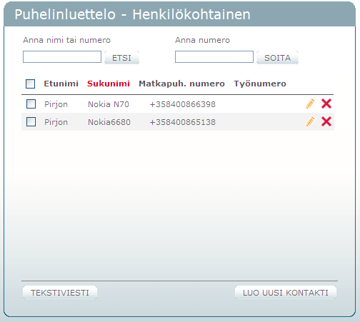The image size is (360, 322).
Task: Click the SOITA call button
Action: click(x=277, y=58)
